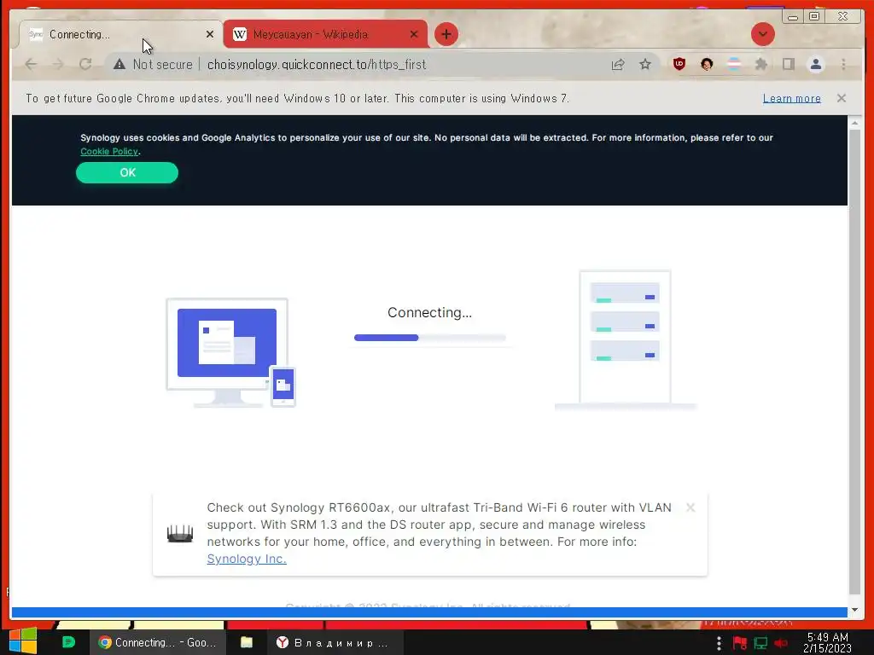The width and height of the screenshot is (874, 655).
Task: Open the Chrome profile avatar
Action: point(815,64)
